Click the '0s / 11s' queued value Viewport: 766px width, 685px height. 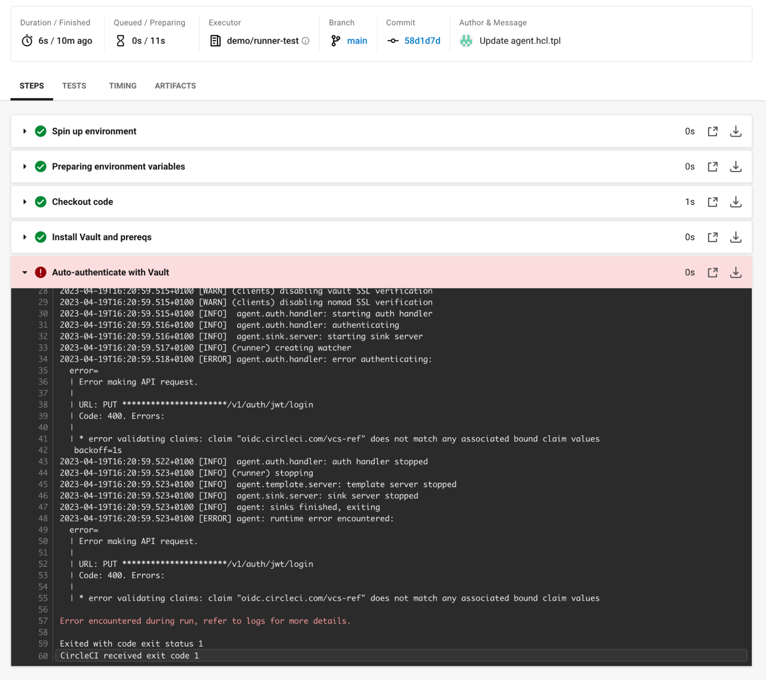[x=148, y=41]
